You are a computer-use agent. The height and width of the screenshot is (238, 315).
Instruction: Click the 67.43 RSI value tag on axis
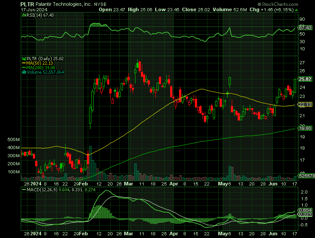pos(305,27)
